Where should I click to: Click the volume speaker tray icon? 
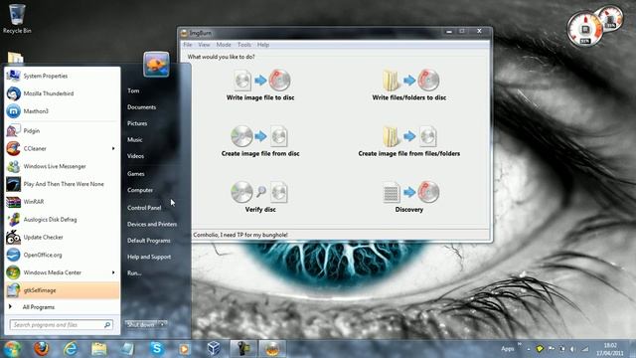click(572, 349)
